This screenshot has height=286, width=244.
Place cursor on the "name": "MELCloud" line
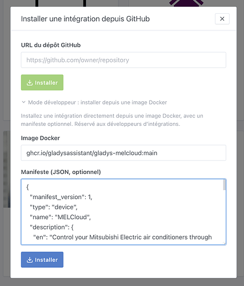60,217
